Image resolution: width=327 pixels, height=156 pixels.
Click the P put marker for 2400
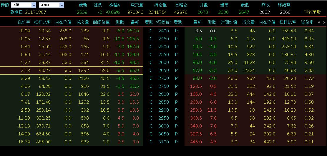[x=176, y=31]
